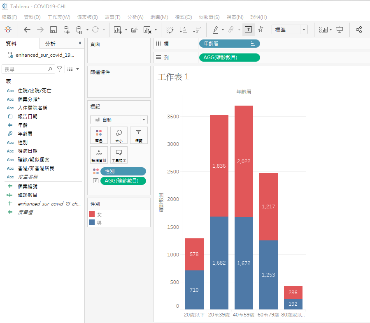Image resolution: width=370 pixels, height=323 pixels.
Task: Click the swap rows and columns icon
Action: pyautogui.click(x=170, y=30)
